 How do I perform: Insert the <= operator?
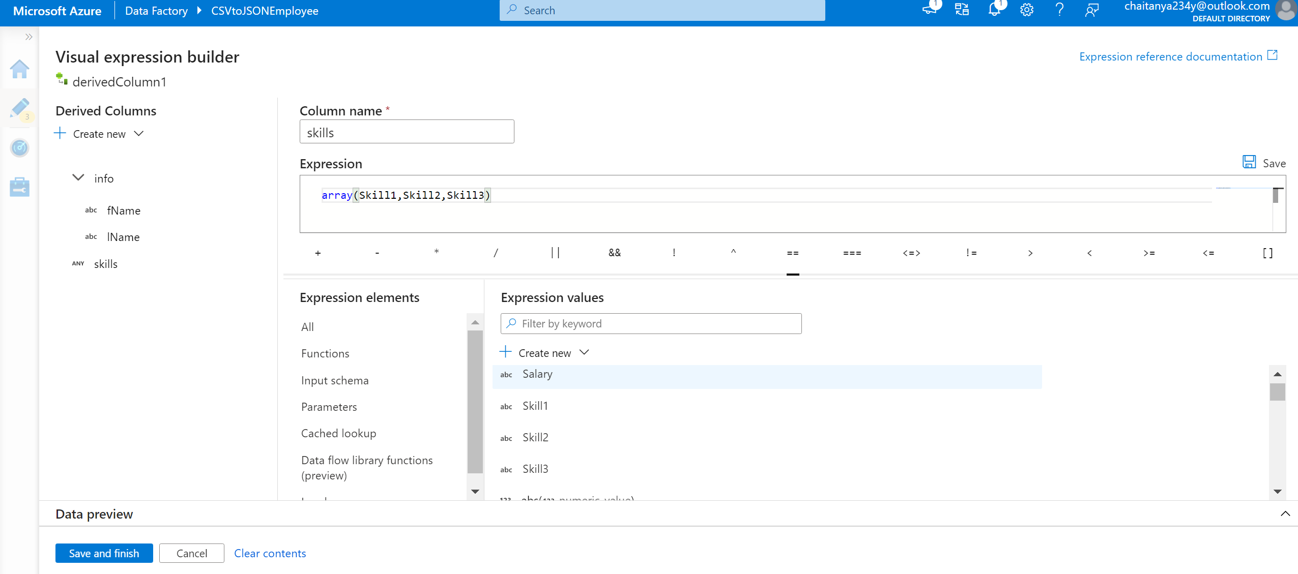[x=1208, y=253]
